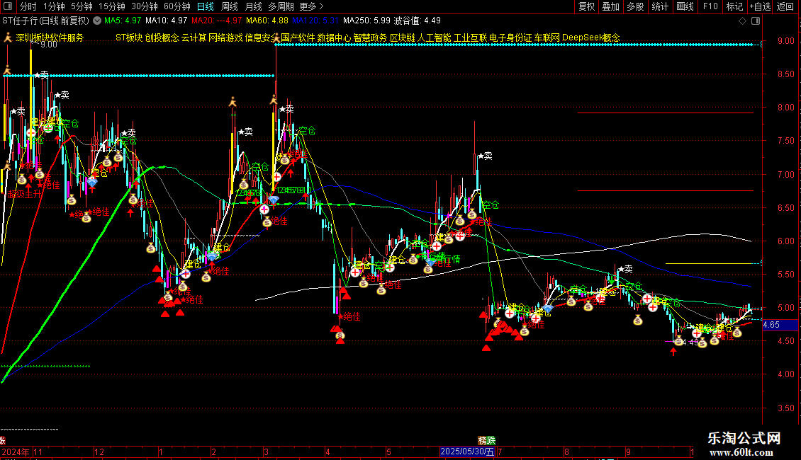Click the 返回 back button
The image size is (801, 460).
point(785,6)
